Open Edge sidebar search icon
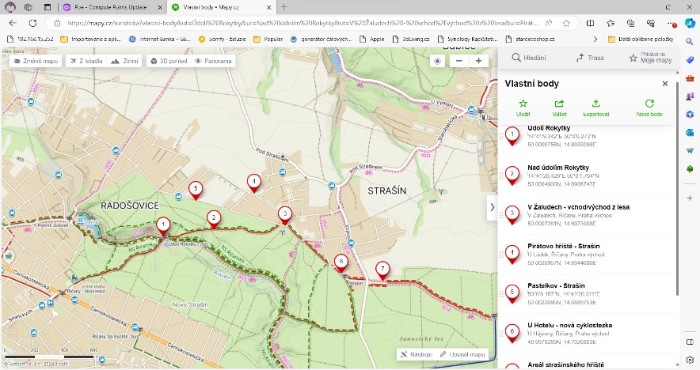Image resolution: width=700 pixels, height=370 pixels. click(x=690, y=42)
